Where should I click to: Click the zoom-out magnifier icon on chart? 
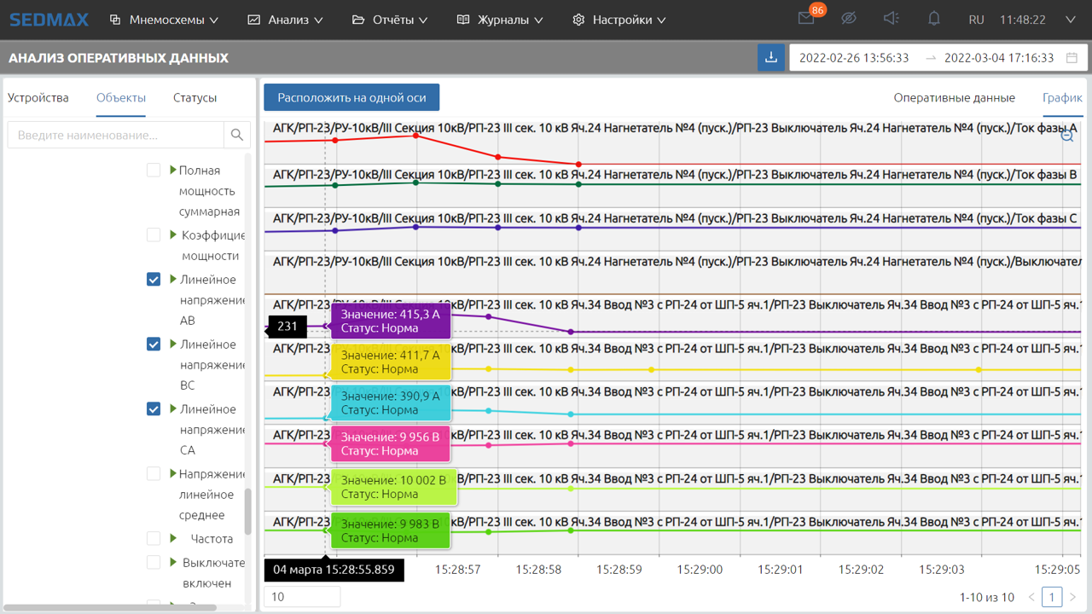[1067, 136]
